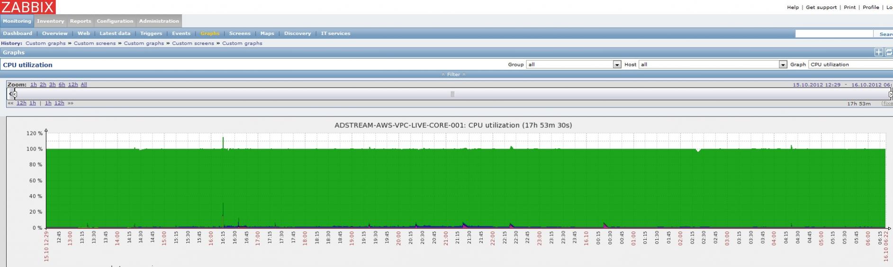Open the Graph dropdown showing CPU utilization
Image resolution: width=893 pixels, height=267 pixels.
coord(851,64)
